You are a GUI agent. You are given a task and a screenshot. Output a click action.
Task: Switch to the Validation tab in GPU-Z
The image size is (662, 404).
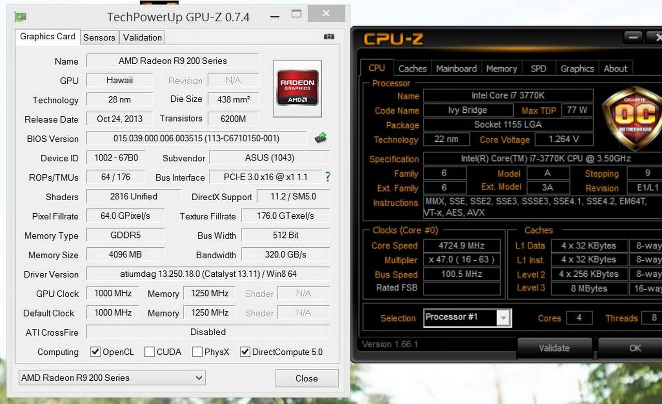pos(142,37)
